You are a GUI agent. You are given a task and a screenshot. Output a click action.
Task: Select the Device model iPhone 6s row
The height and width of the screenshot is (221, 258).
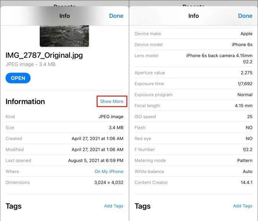pos(193,45)
